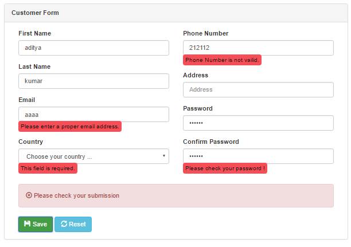The height and width of the screenshot is (247, 351).
Task: Click the 'Please enter a proper email' error
Action: (70, 126)
